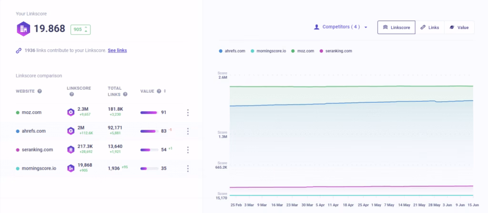Image resolution: width=488 pixels, height=213 pixels.
Task: Click the WEBSITE column help icon
Action: (40, 91)
